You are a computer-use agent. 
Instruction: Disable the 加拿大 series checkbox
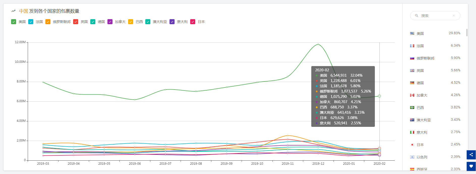click(x=110, y=22)
